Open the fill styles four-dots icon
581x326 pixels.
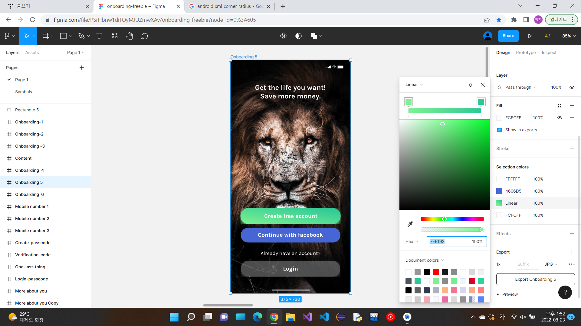(560, 106)
